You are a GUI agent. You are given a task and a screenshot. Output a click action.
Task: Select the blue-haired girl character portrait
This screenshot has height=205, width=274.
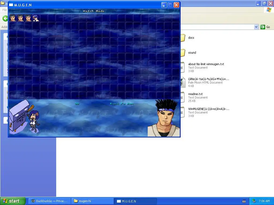[36, 18]
